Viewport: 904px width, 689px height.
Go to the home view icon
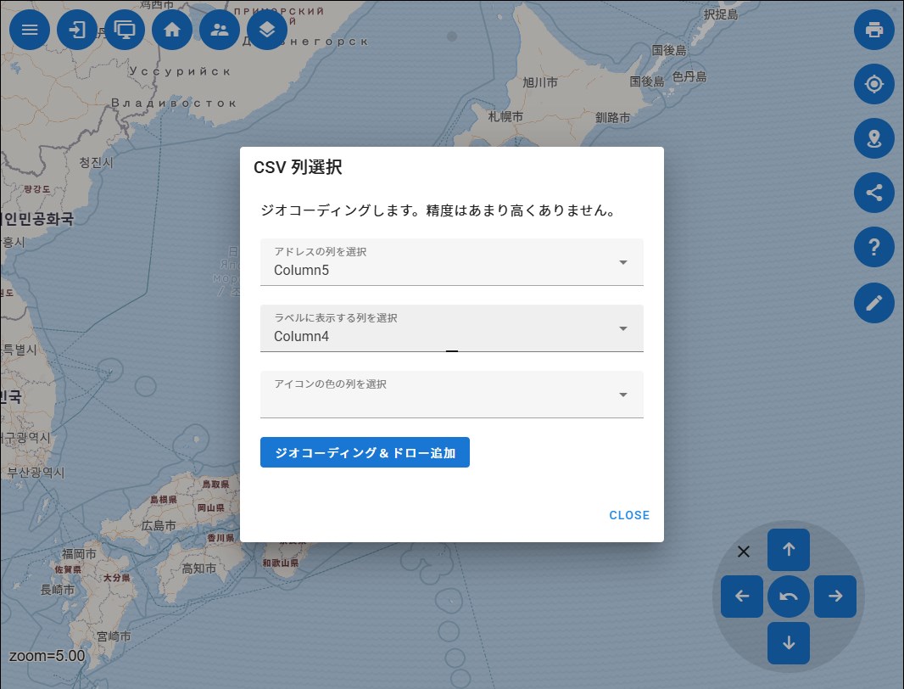click(x=172, y=30)
